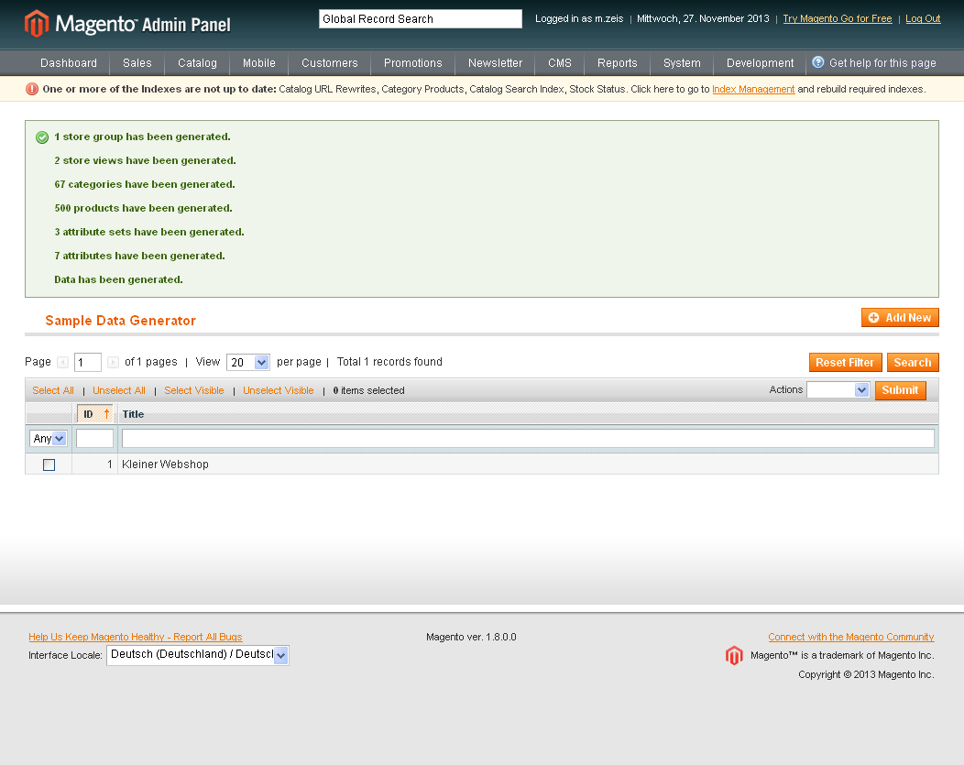Click '67 categories have been generated.' message

145,184
